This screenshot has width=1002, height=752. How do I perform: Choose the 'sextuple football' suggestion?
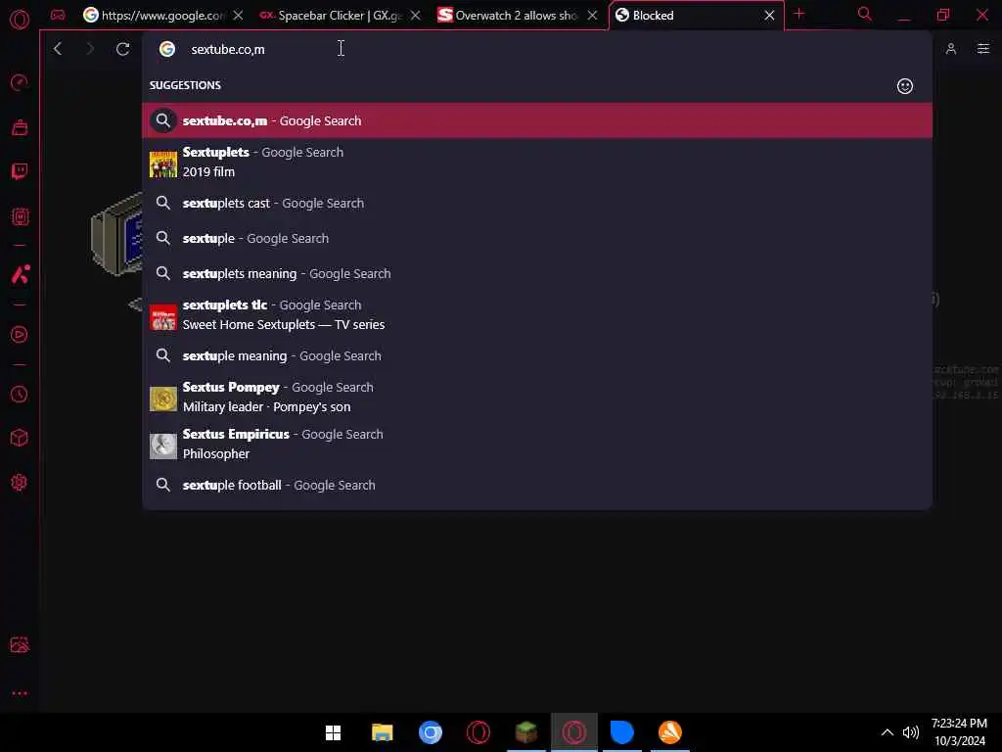click(537, 486)
